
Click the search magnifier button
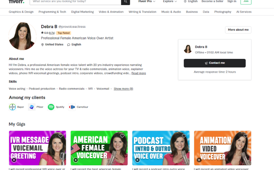126,1
